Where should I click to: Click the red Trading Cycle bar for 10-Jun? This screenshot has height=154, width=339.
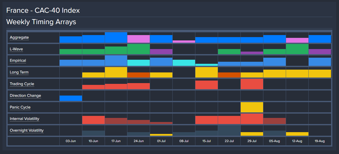pos(93,87)
